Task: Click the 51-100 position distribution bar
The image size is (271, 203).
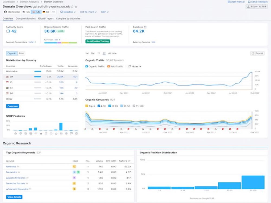Action: [x=253, y=182]
